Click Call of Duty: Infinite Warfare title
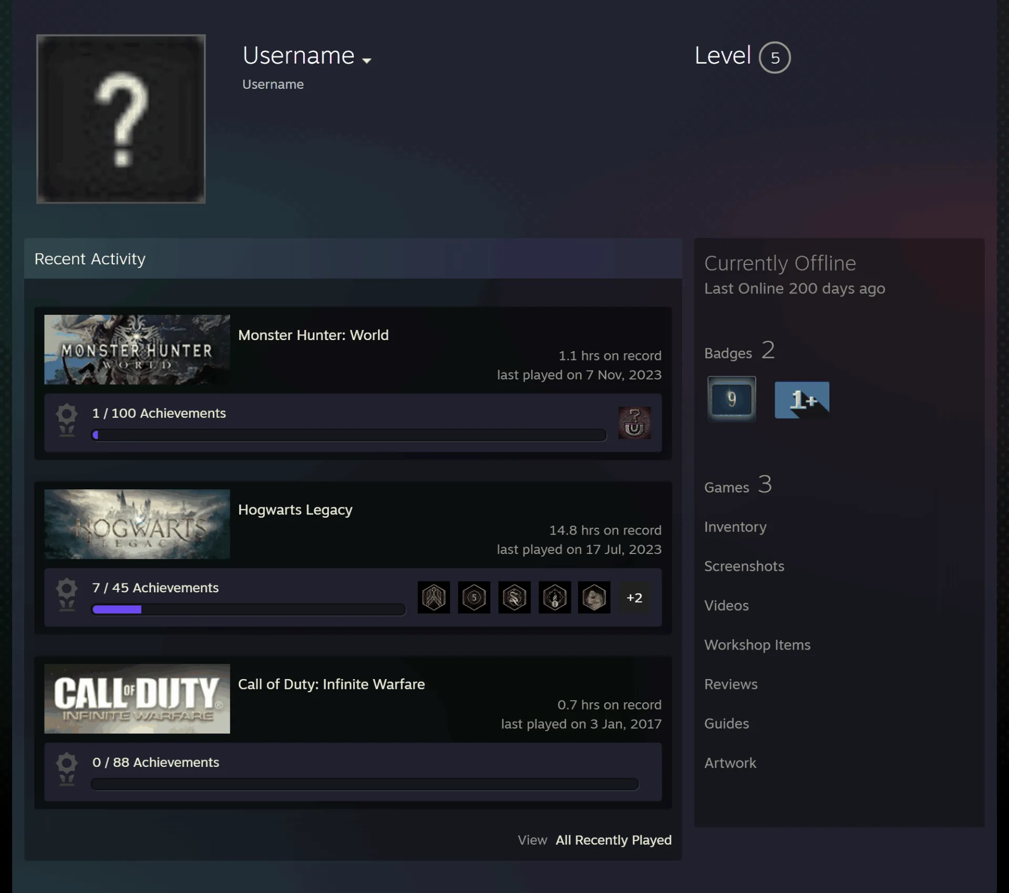1009x893 pixels. [332, 684]
